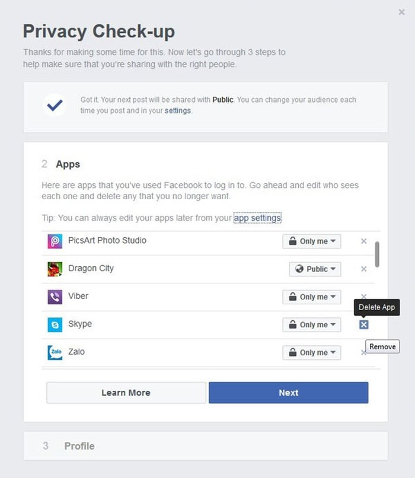415x478 pixels.
Task: Follow the settings link in confirmation message
Action: pos(178,110)
